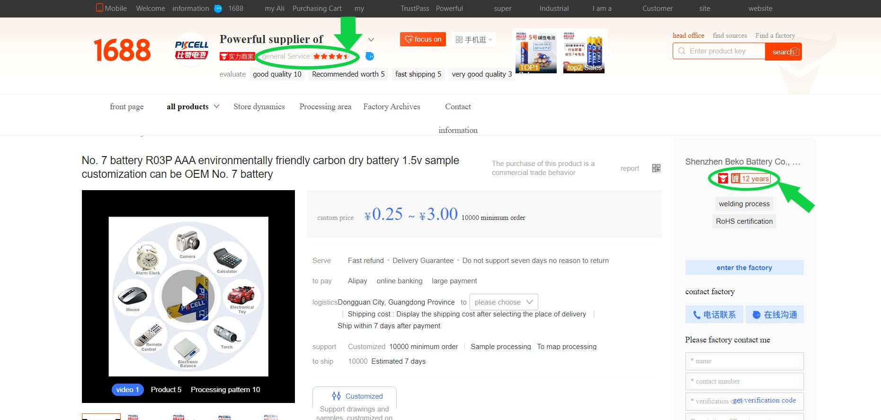Open TrustPass in top bar
Image resolution: width=881 pixels, height=420 pixels.
415,9
